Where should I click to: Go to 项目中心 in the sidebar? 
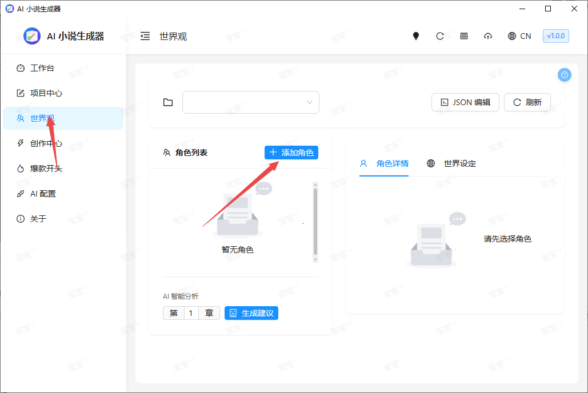pos(46,93)
